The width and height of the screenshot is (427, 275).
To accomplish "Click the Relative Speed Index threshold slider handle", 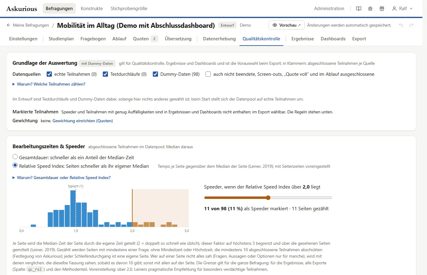I will pyautogui.click(x=268, y=198).
